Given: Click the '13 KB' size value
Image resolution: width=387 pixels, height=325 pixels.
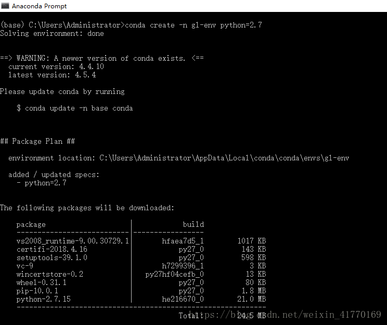Looking at the screenshot, I should tap(256, 274).
